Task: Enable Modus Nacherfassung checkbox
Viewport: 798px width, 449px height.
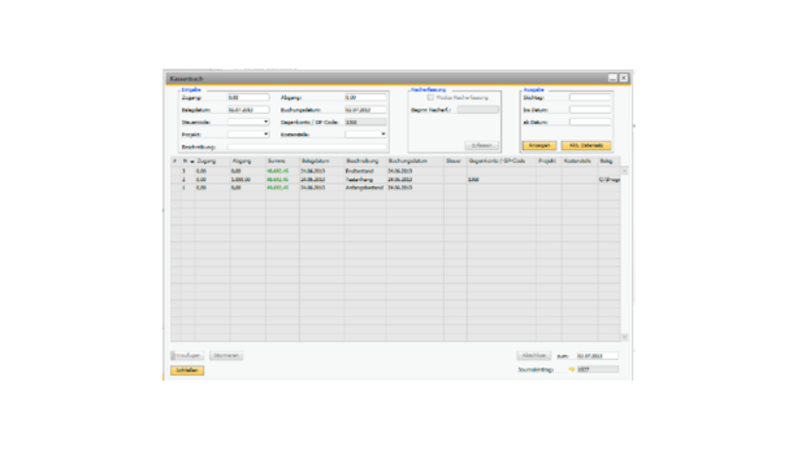Action: pos(431,98)
